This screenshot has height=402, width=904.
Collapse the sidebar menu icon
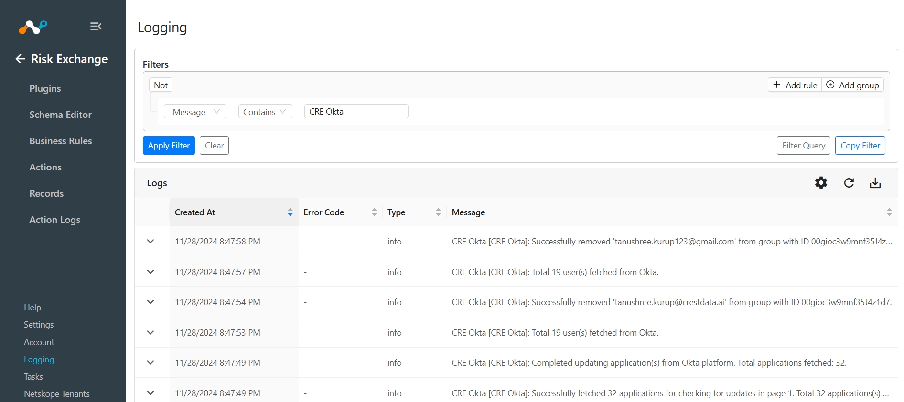point(96,26)
